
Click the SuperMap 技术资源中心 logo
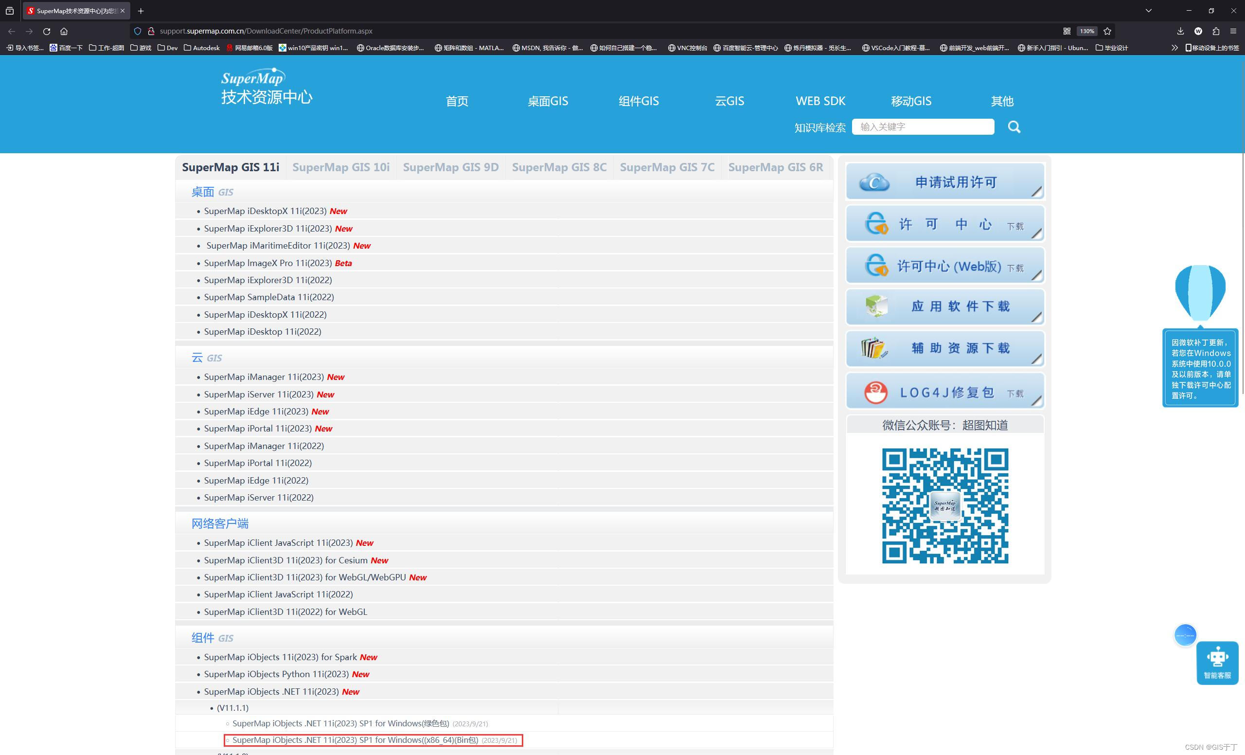tap(267, 87)
